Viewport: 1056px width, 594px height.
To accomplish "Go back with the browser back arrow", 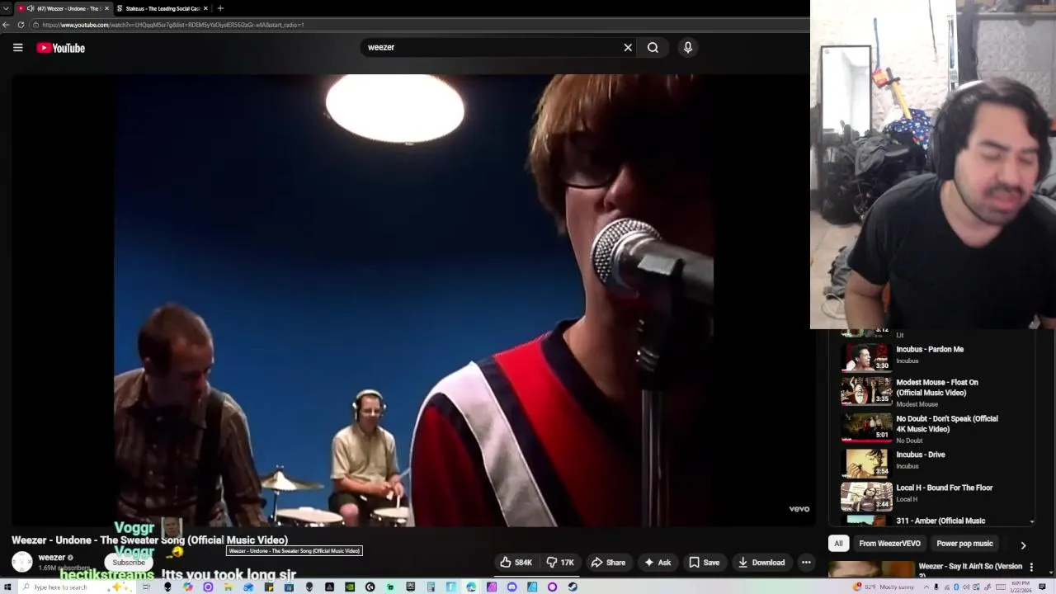I will pyautogui.click(x=6, y=25).
